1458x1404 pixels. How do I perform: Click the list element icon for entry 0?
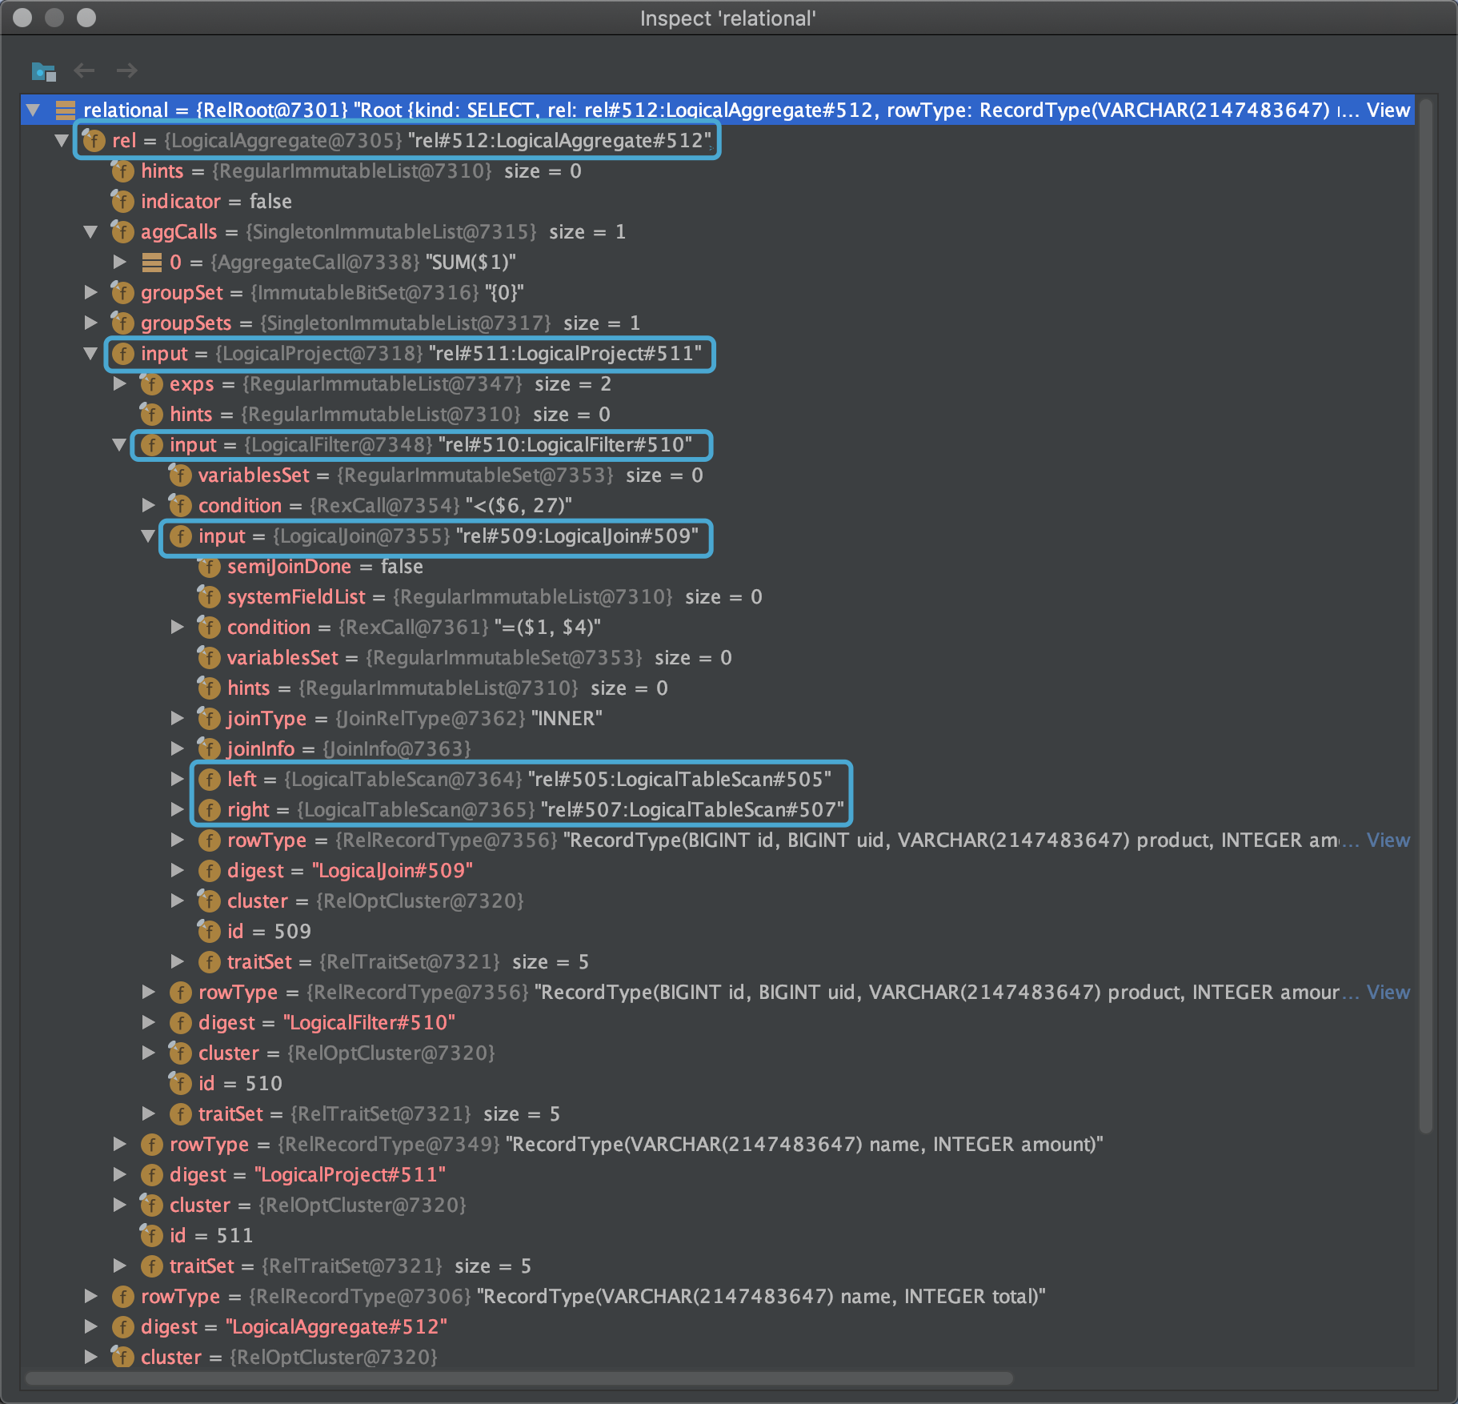click(x=151, y=262)
